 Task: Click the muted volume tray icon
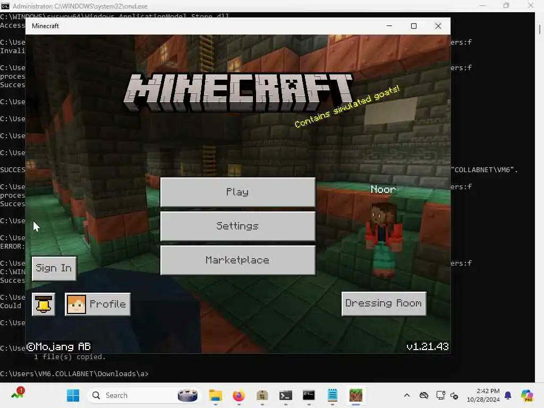[x=455, y=395]
